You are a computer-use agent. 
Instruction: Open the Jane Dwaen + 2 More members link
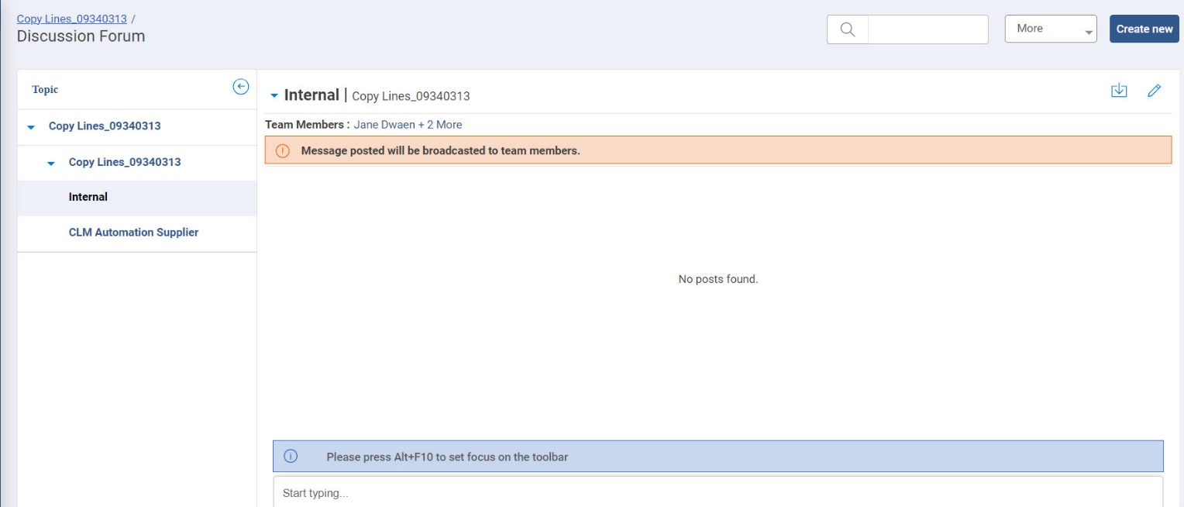[x=408, y=124]
